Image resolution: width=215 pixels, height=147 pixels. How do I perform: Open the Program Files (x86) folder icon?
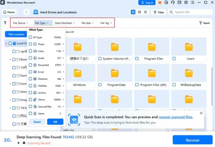click(152, 73)
